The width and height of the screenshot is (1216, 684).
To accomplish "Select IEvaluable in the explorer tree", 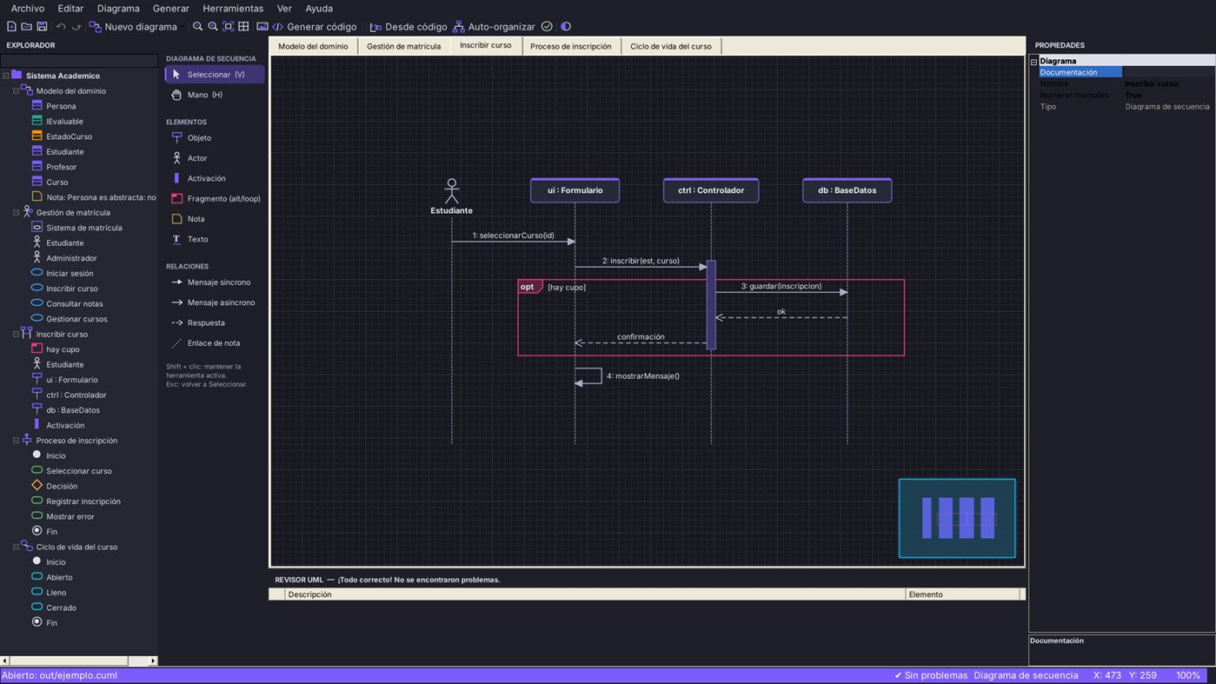I will 64,122.
